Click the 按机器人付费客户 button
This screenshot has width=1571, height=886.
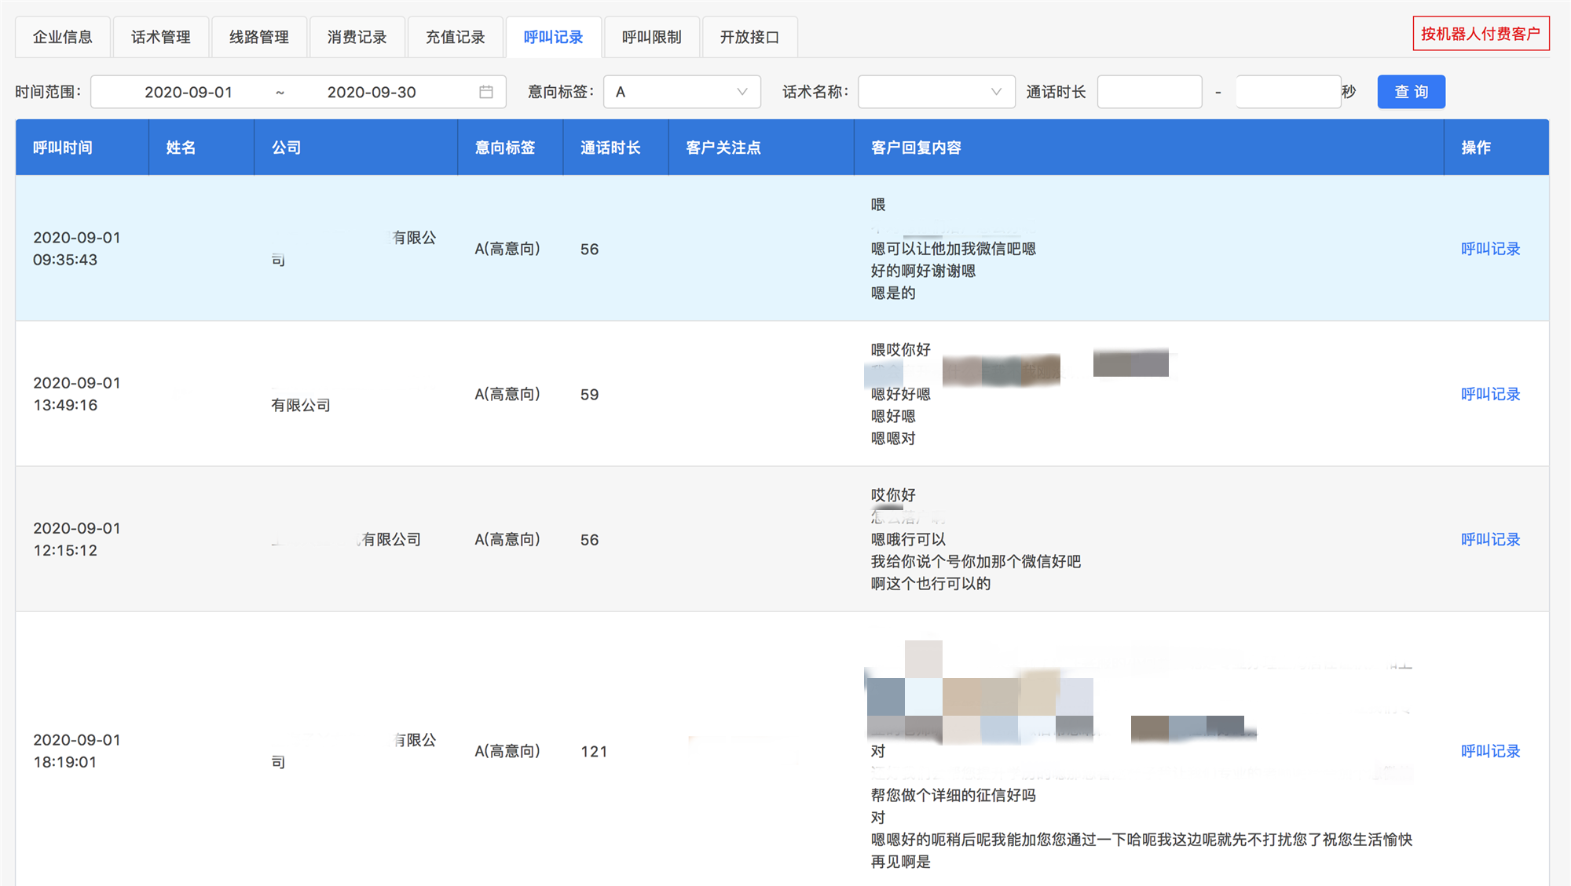1481,34
